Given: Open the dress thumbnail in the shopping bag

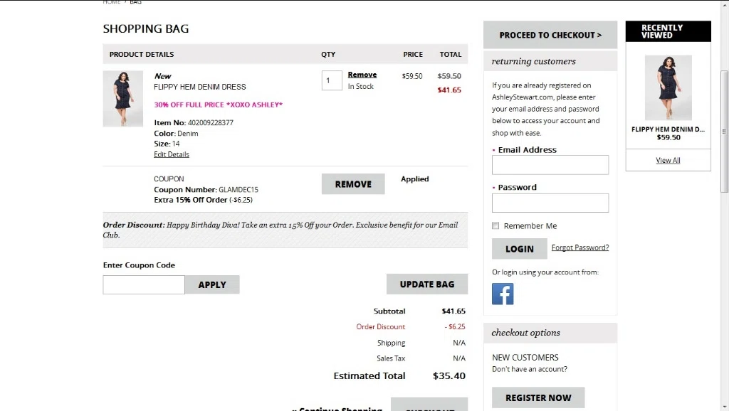Looking at the screenshot, I should click(x=123, y=98).
